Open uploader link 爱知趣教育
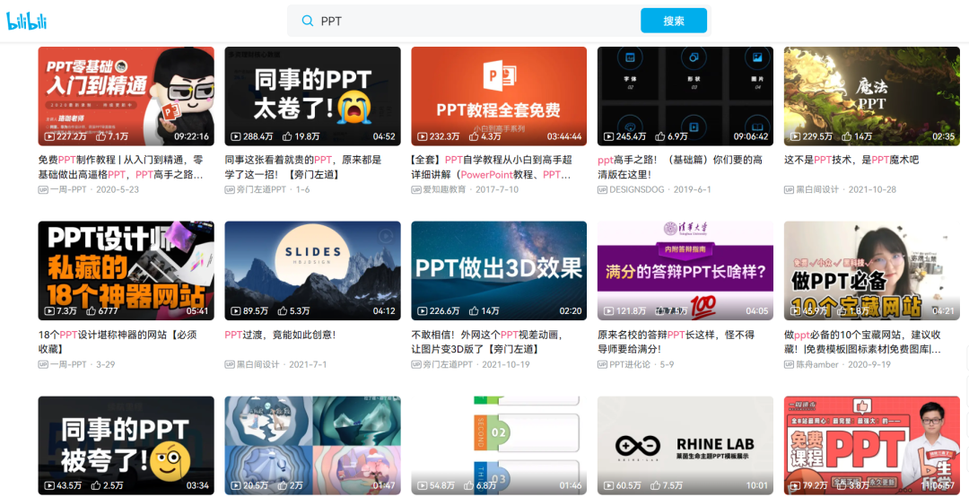Viewport: 969px width, 497px height. (444, 190)
